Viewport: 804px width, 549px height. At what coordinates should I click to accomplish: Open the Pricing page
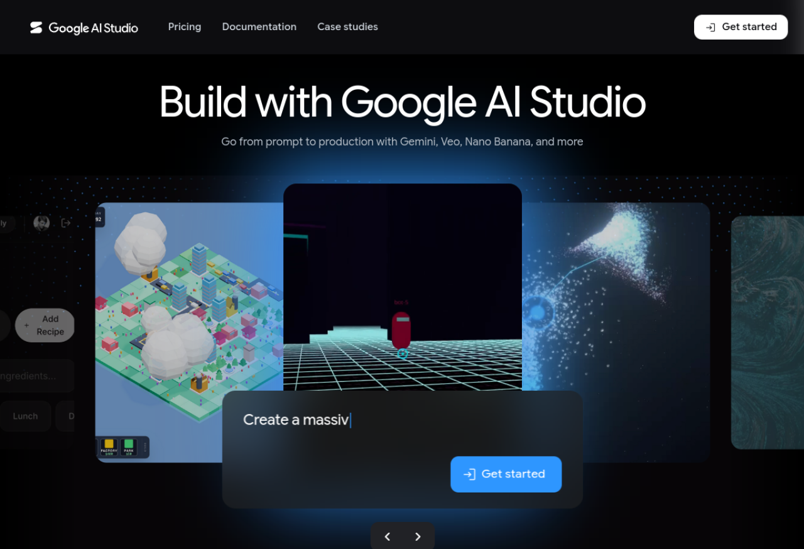tap(185, 27)
